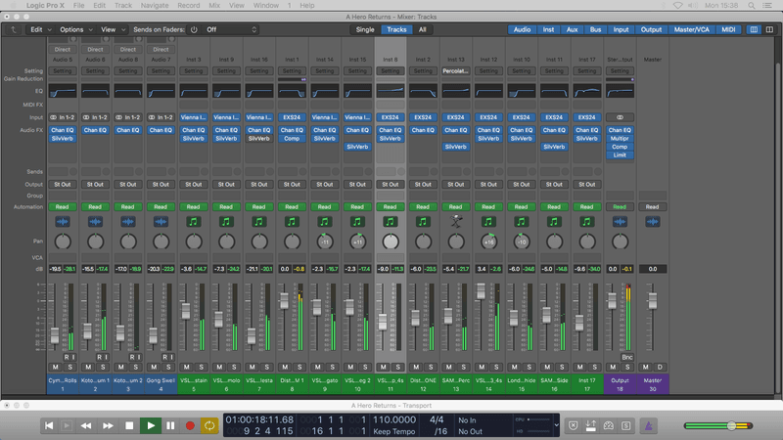Open Spotlight search in menu bar
The image size is (783, 440).
pyautogui.click(x=751, y=6)
